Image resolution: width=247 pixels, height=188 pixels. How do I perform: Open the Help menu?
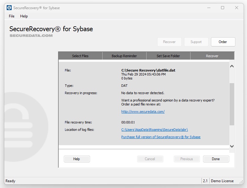click(24, 16)
